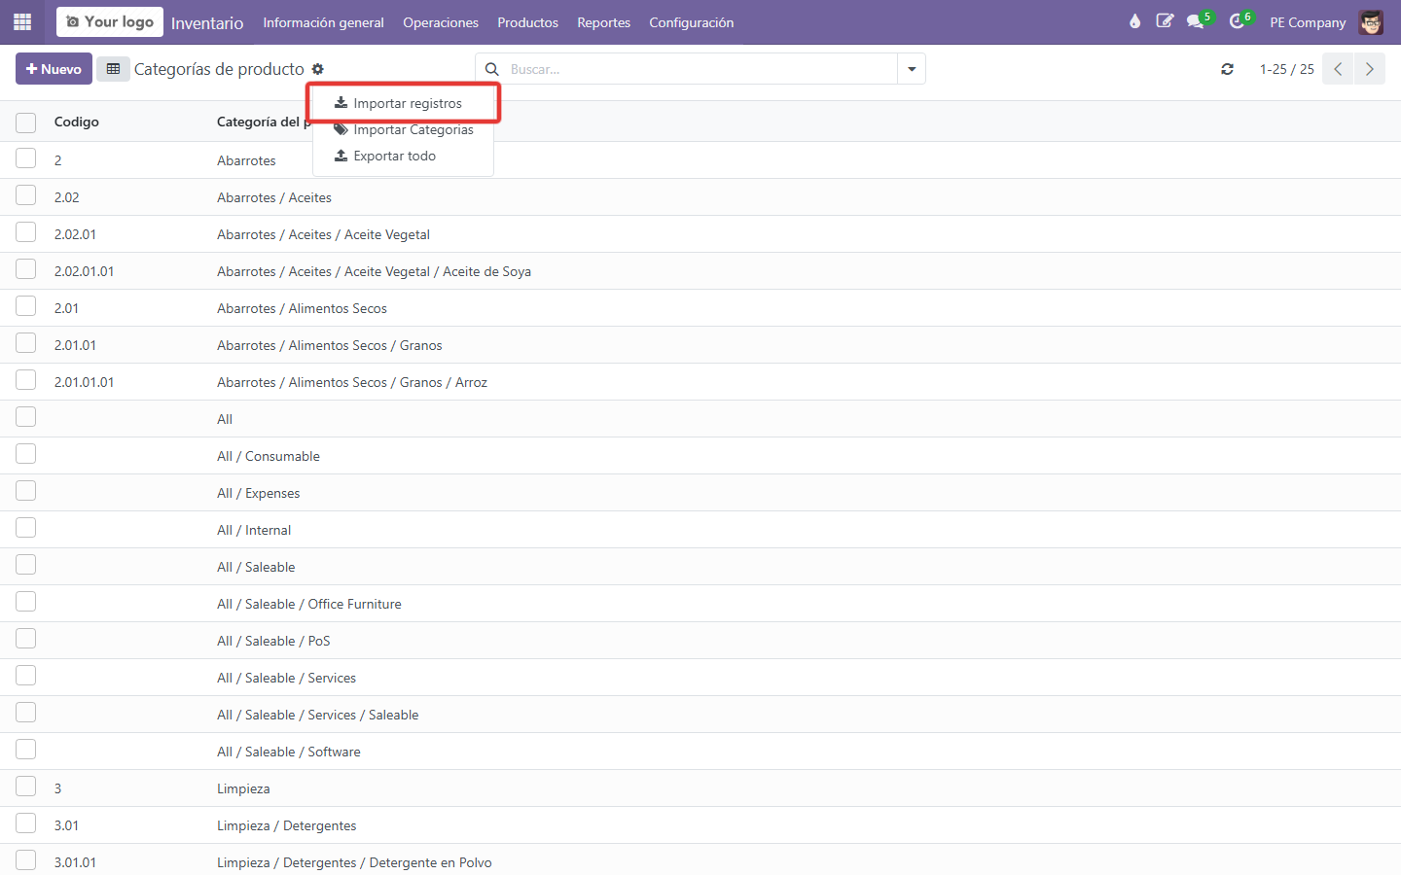This screenshot has width=1401, height=875.
Task: Open the droplet debug icon in navbar
Action: coord(1134,21)
